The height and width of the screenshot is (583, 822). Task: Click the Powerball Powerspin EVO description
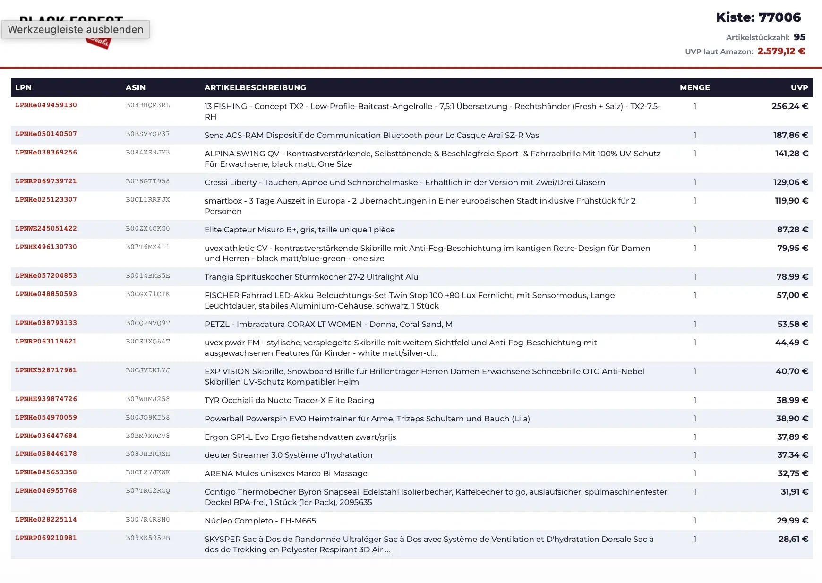tap(367, 419)
